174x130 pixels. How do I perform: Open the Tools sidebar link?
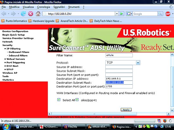coord(5,76)
